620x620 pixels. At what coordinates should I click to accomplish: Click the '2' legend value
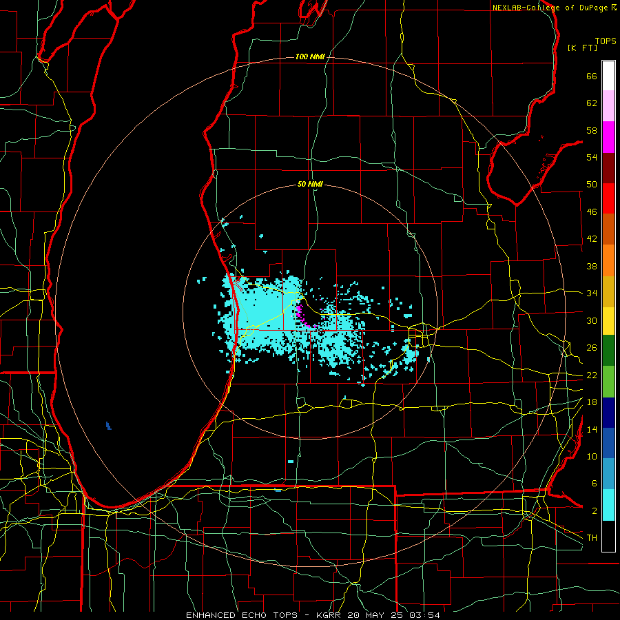point(594,511)
